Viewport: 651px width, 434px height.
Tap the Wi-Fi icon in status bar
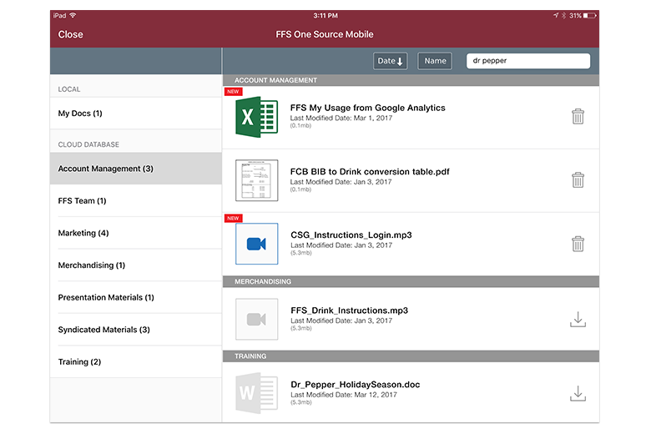tap(73, 15)
